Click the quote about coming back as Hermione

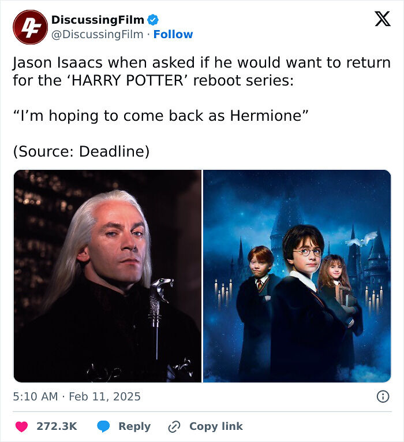click(161, 116)
